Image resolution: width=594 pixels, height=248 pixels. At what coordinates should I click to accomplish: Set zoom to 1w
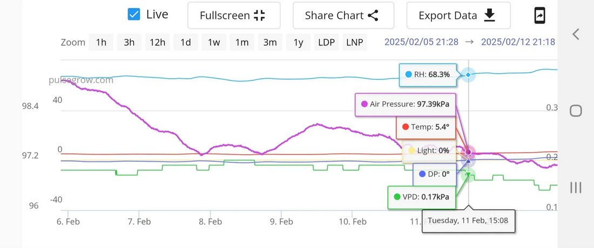coord(213,43)
